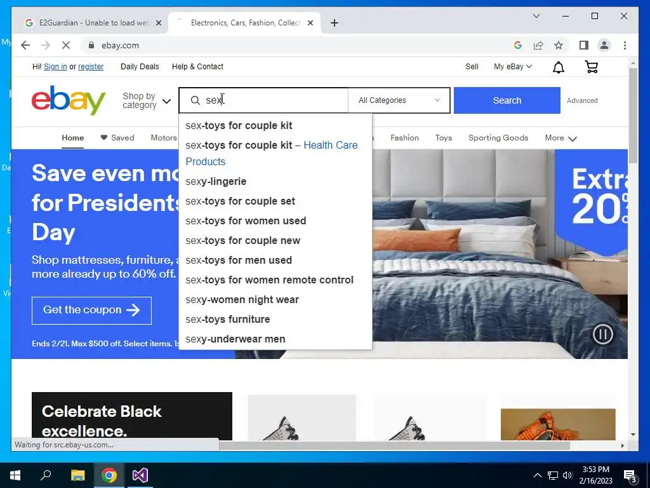Open Help & Contact

(x=197, y=66)
